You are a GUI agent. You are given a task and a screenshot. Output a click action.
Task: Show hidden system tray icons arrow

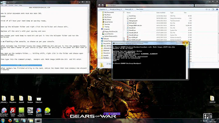tap(201, 121)
